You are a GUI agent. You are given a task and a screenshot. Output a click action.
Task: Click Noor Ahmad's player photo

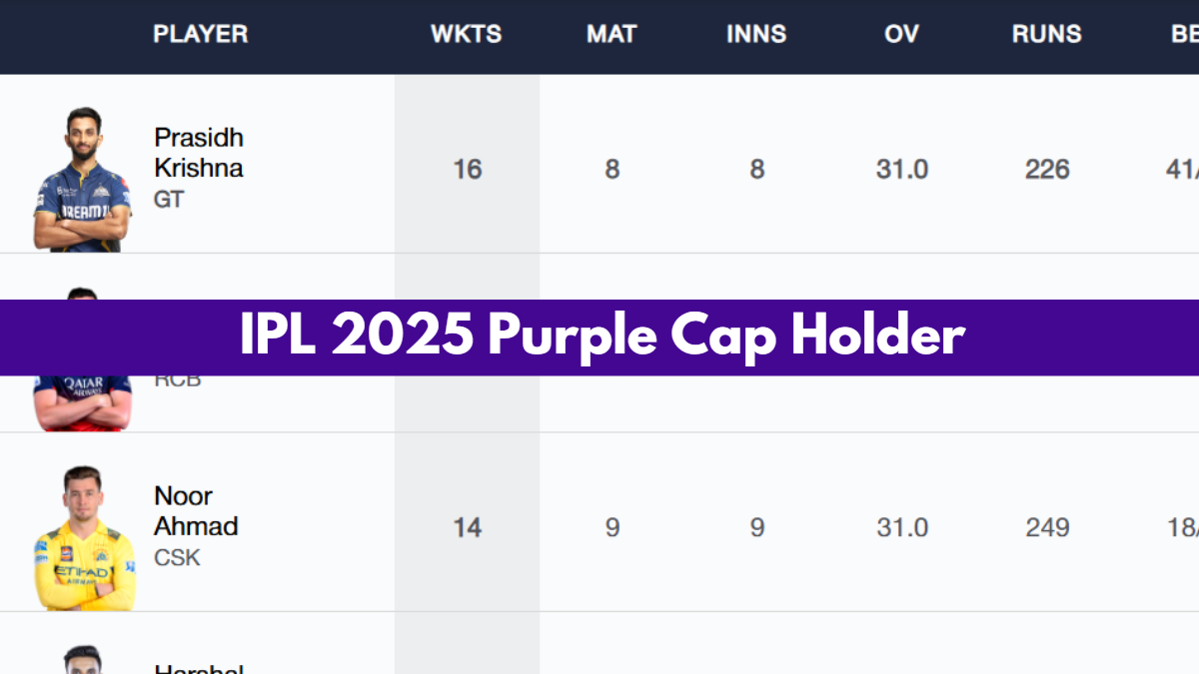(x=84, y=537)
